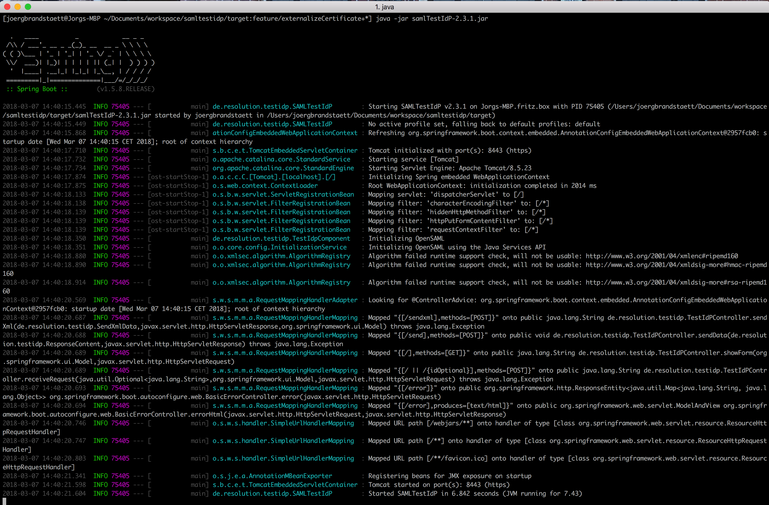Click 'ationConfigEmbeddedWebApplicationContext' logger name
This screenshot has height=505, width=769.
pyautogui.click(x=285, y=133)
